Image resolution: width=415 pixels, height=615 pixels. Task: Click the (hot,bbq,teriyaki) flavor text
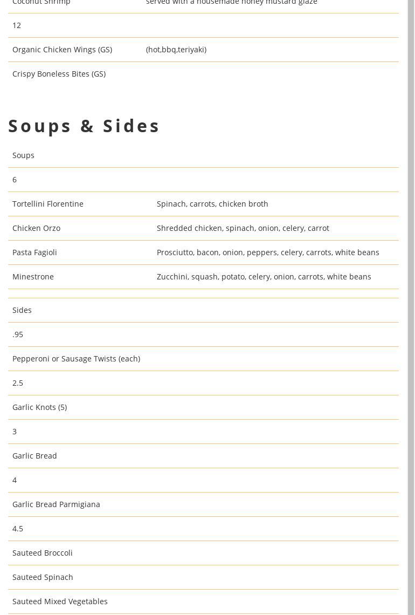176,50
